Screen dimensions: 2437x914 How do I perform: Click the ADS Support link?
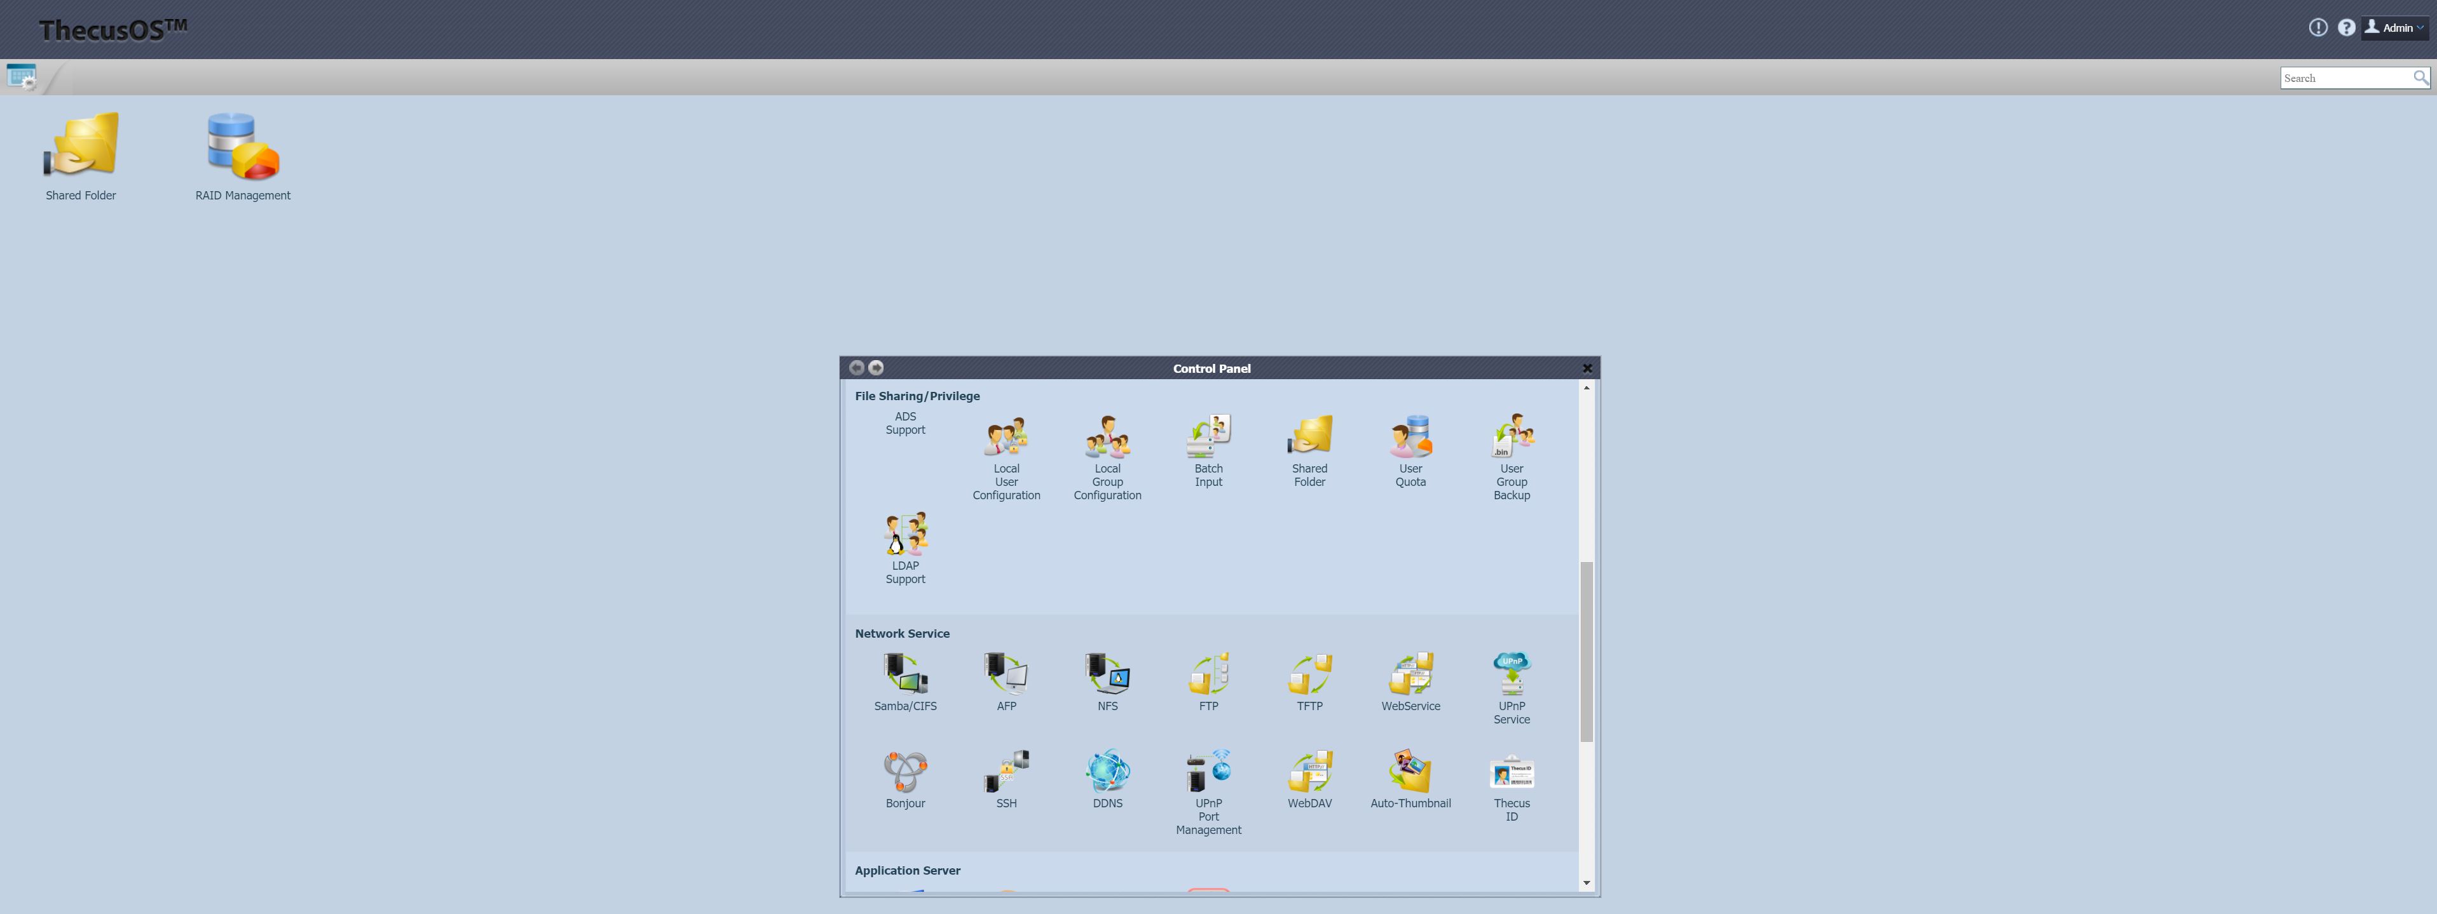pos(904,422)
